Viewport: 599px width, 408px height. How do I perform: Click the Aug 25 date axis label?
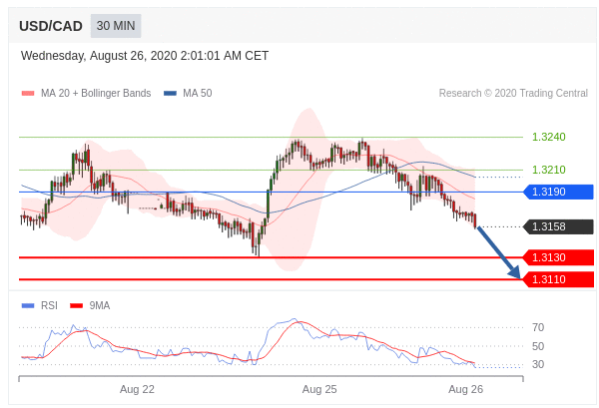319,389
